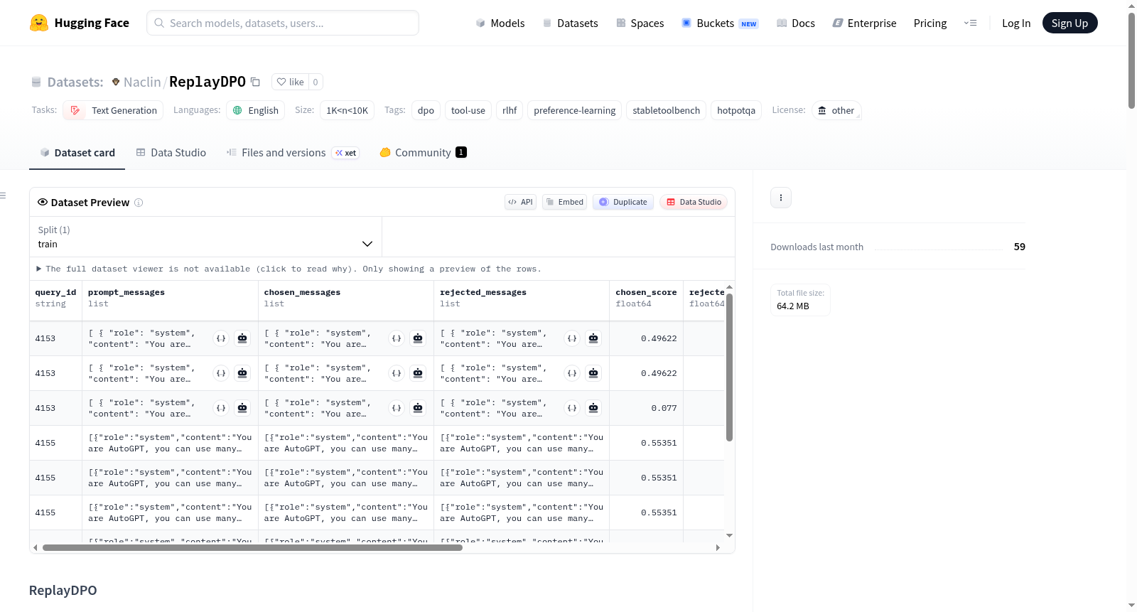
Task: View JSON braces icon in second row prompt_messages
Action: (221, 373)
